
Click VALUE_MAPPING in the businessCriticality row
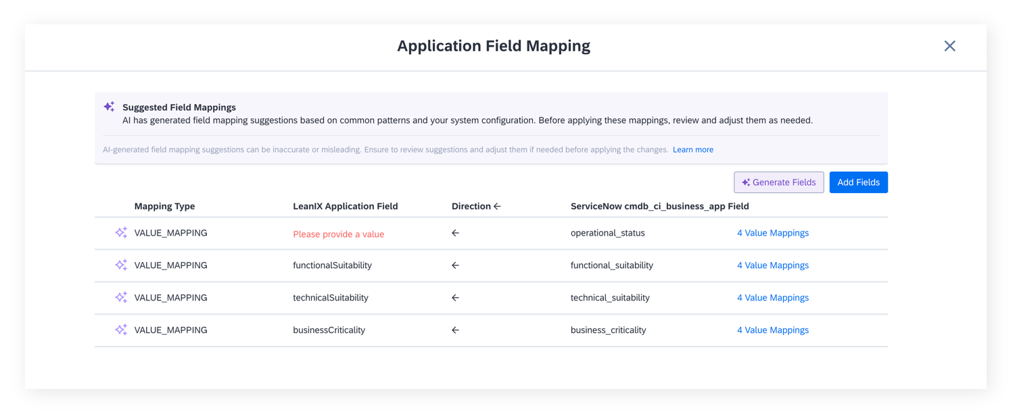coord(170,330)
